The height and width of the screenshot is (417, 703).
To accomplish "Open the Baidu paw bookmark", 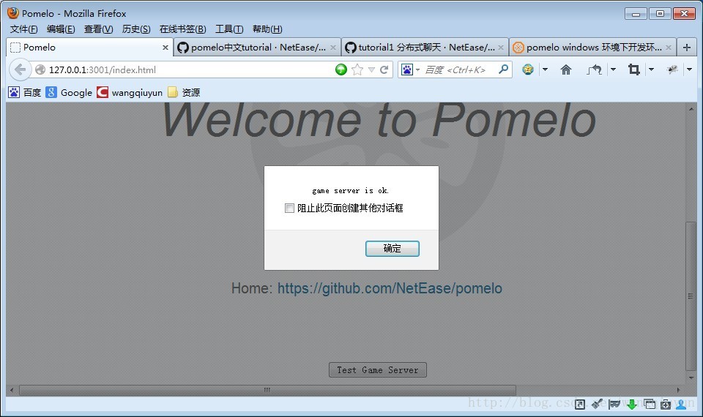I will tap(25, 92).
